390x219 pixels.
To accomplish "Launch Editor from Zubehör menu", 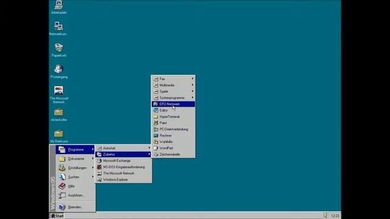I will (173, 110).
